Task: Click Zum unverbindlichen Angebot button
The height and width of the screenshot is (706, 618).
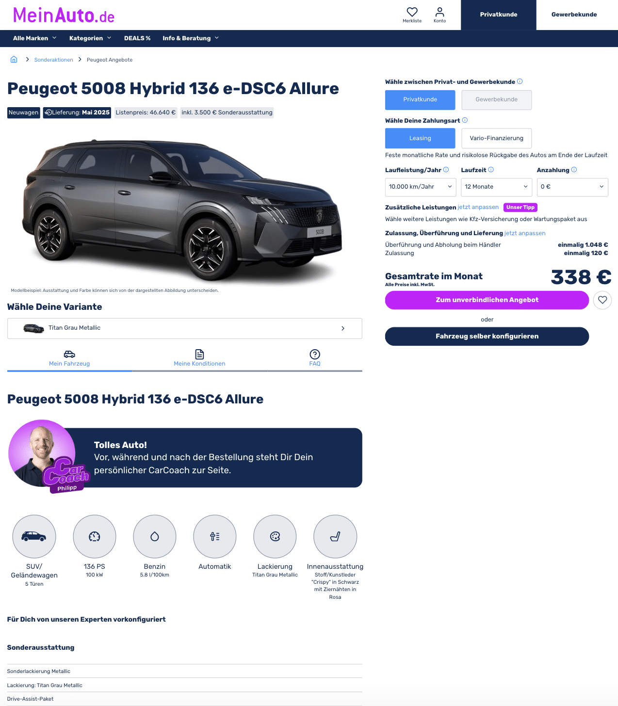Action: 487,300
